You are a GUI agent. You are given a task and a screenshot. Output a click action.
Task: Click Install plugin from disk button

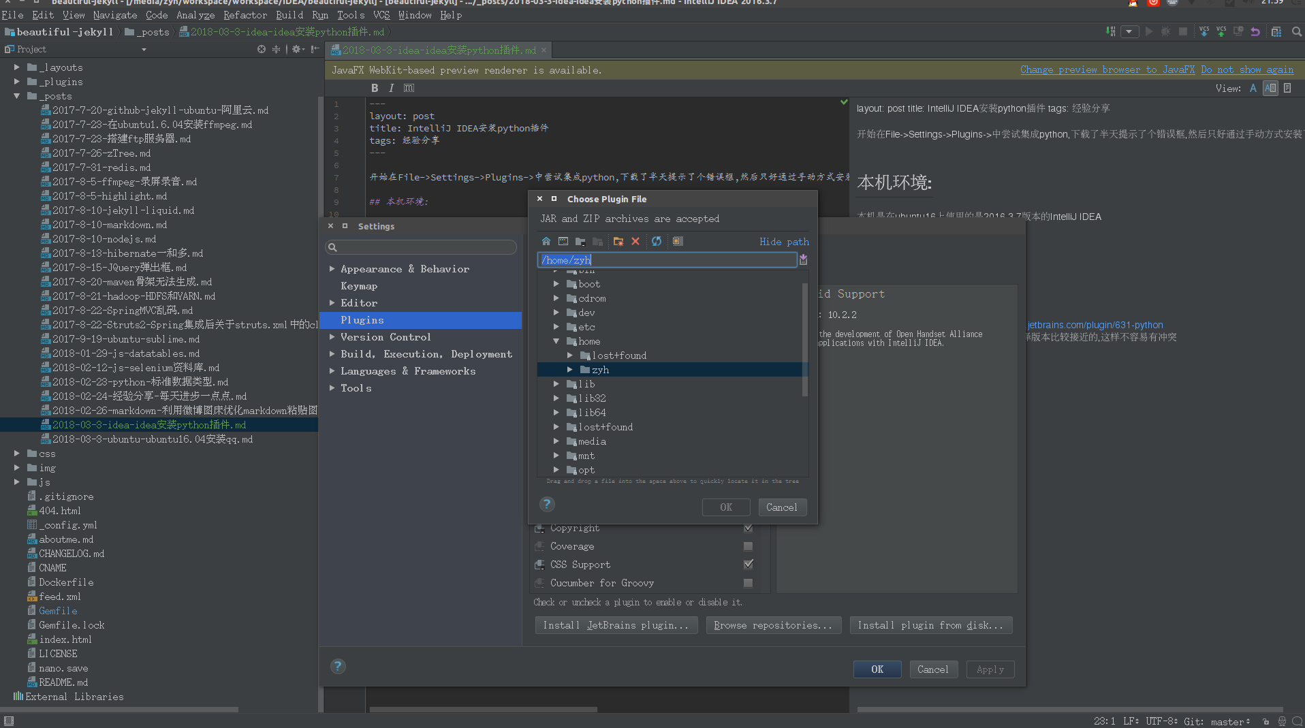pos(930,625)
